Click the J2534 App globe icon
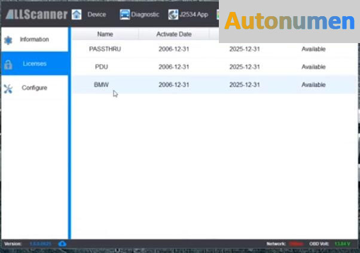 pyautogui.click(x=173, y=14)
